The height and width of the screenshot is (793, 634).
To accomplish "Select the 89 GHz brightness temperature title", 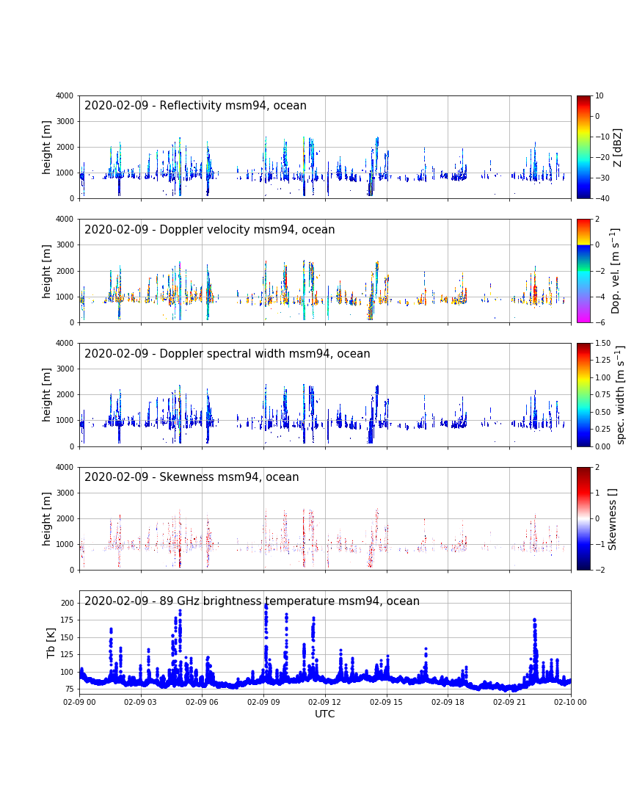I will tap(252, 601).
